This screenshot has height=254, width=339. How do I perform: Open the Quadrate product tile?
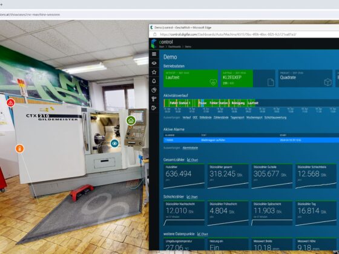pos(305,79)
